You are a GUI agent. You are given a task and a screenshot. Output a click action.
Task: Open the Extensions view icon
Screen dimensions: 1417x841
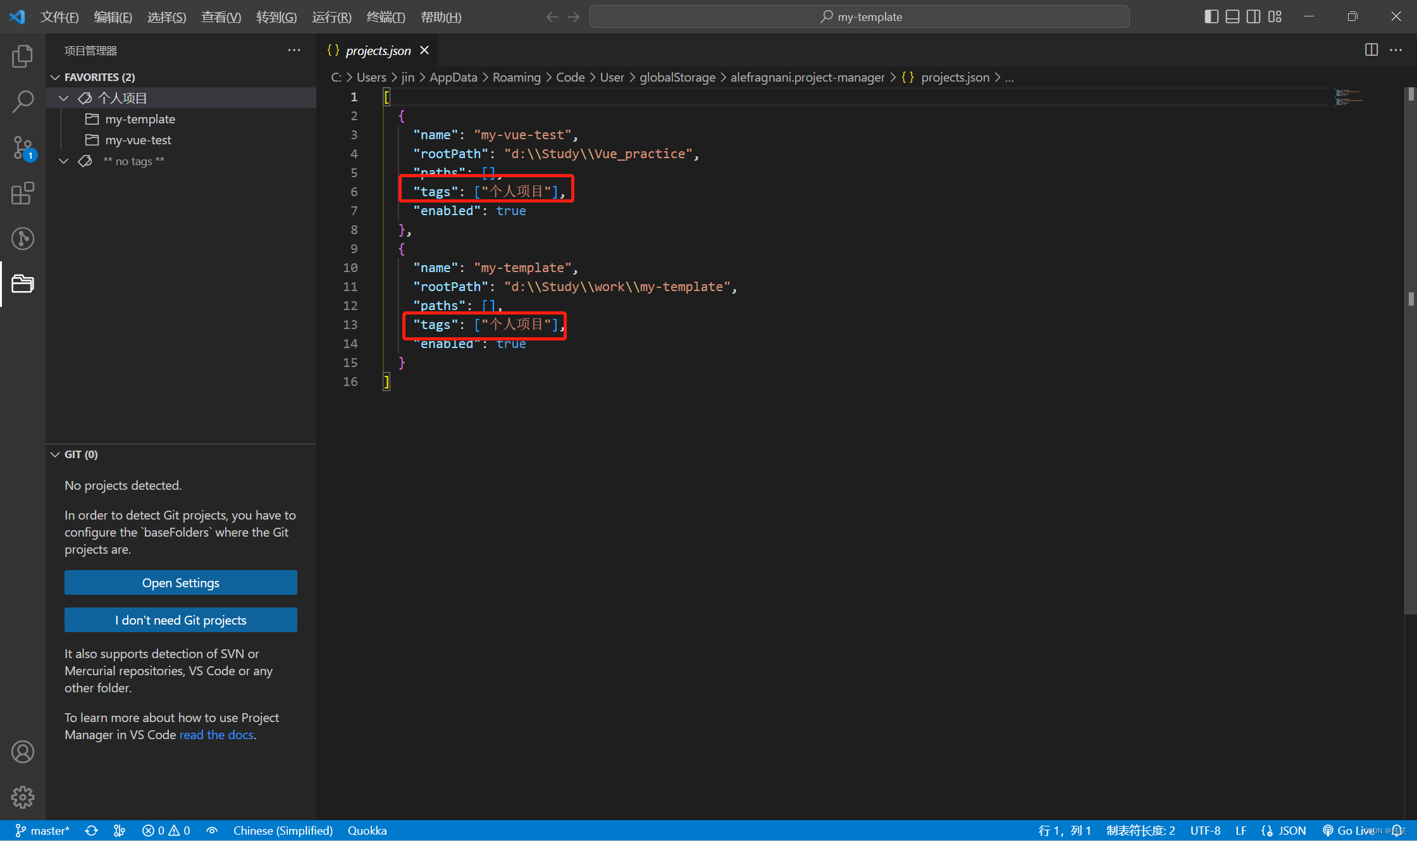(23, 193)
